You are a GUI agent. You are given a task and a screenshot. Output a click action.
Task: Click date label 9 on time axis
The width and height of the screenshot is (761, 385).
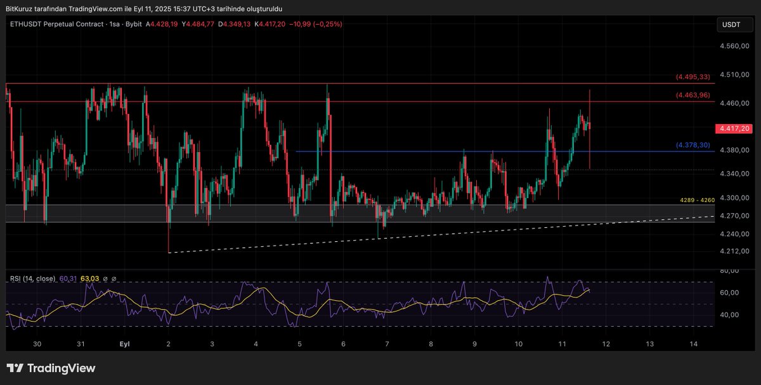tap(474, 344)
